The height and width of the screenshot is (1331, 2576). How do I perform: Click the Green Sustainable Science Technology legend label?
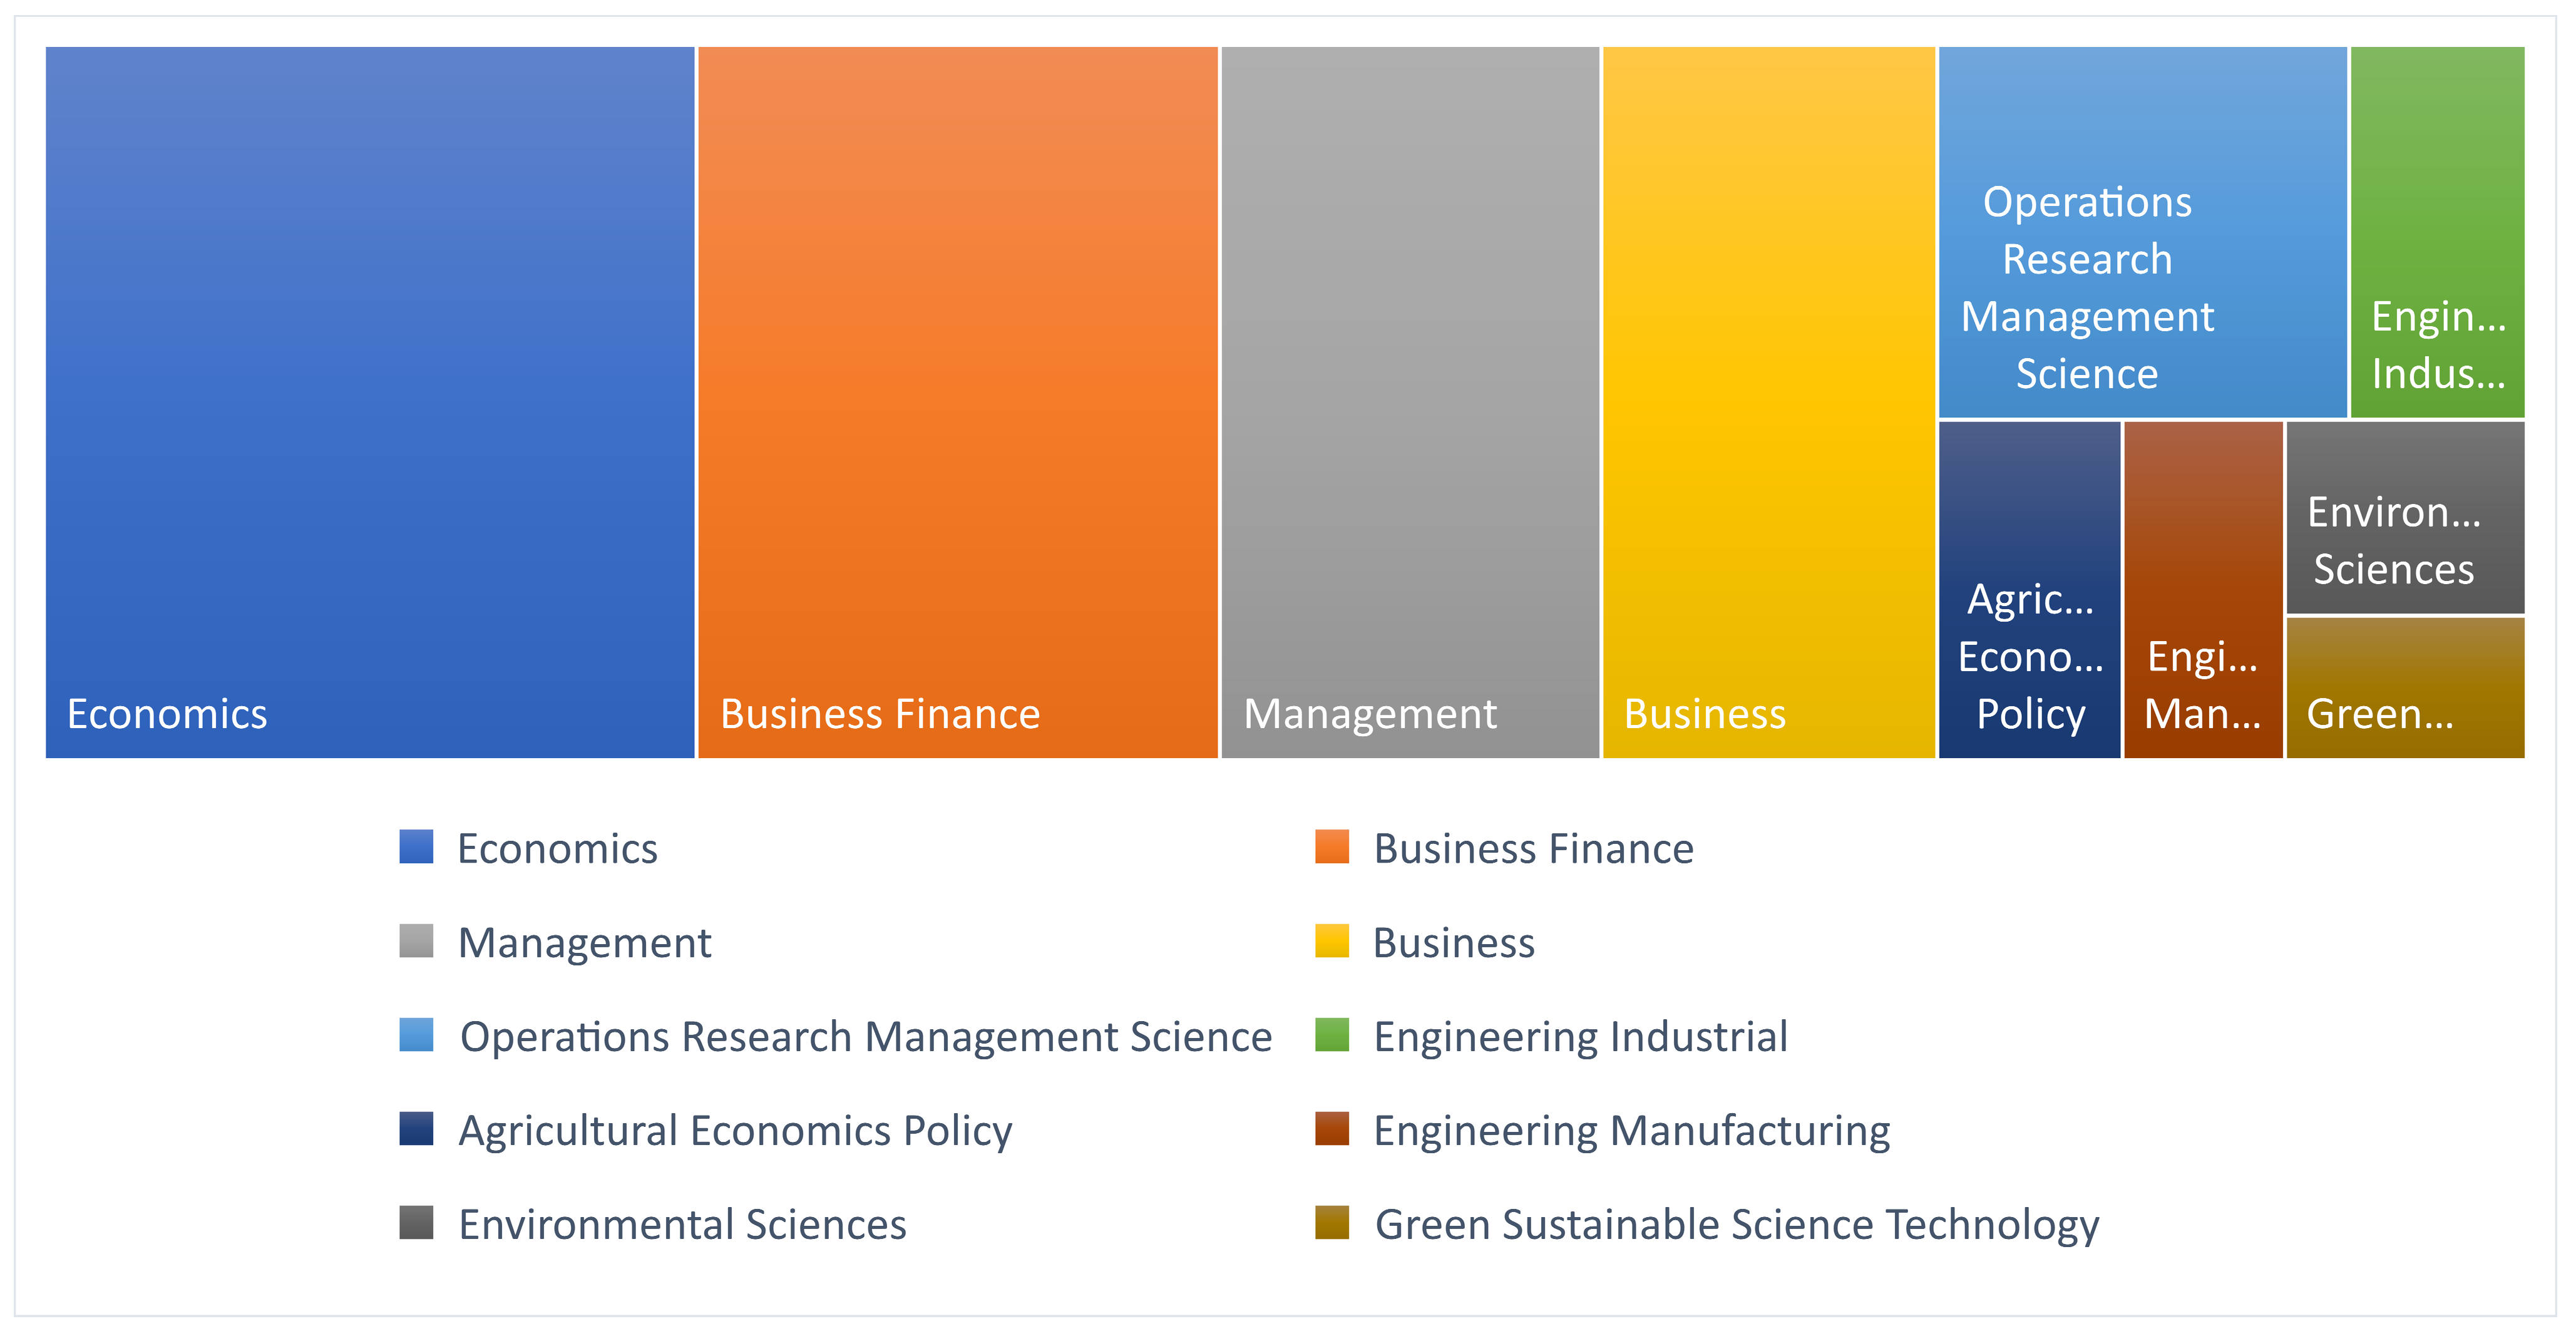click(1736, 1224)
